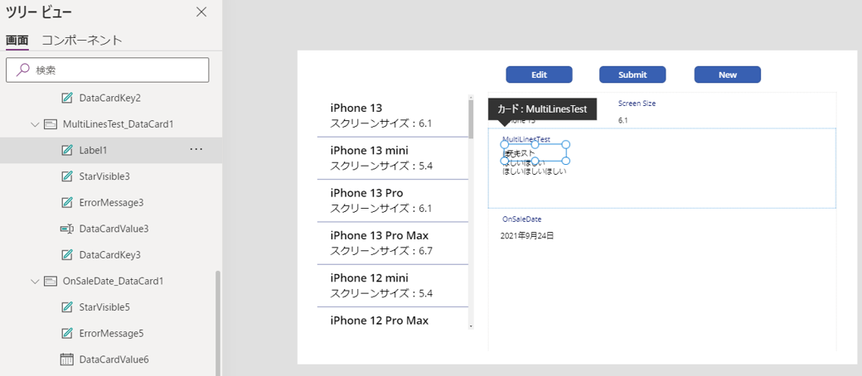Click the 2021年9月24日 date value
This screenshot has height=376, width=862.
coord(527,236)
